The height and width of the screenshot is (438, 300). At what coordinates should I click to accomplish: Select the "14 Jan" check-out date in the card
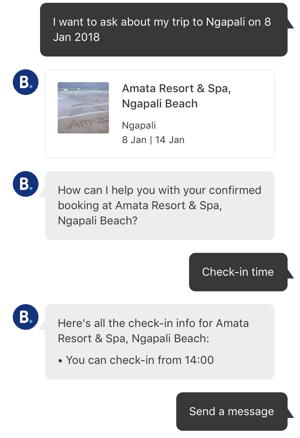(x=169, y=140)
